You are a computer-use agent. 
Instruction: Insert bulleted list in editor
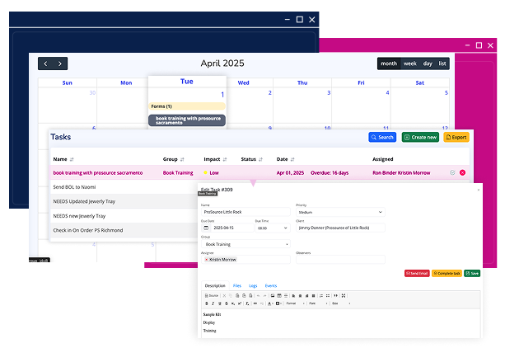point(328,296)
